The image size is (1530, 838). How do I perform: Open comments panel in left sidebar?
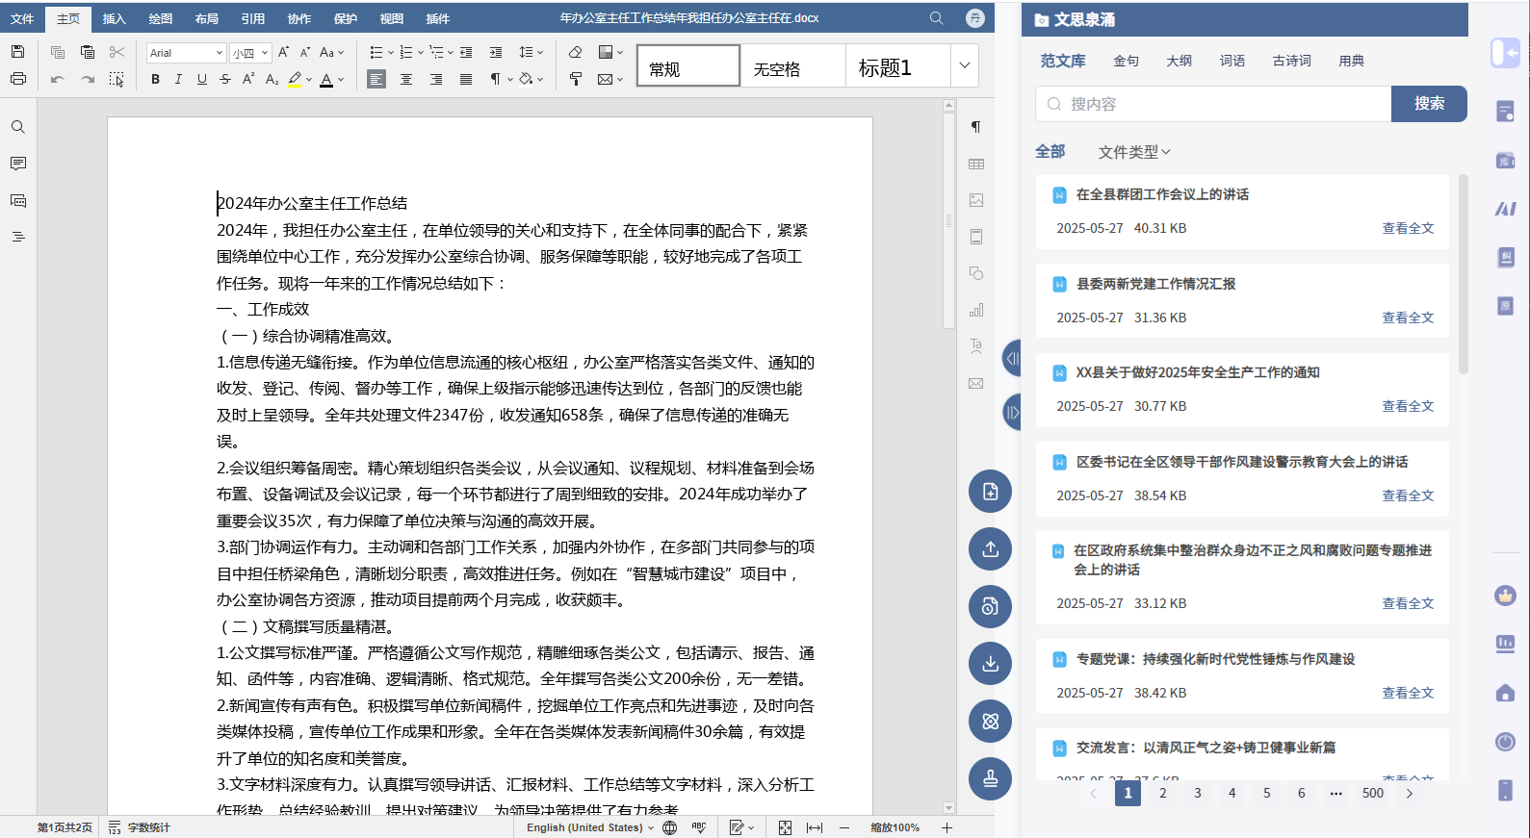click(18, 164)
